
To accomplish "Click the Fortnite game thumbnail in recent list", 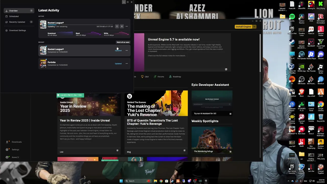I will pos(43,63).
